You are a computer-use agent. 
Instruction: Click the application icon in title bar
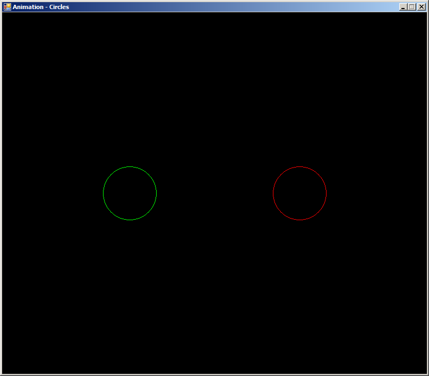point(7,7)
